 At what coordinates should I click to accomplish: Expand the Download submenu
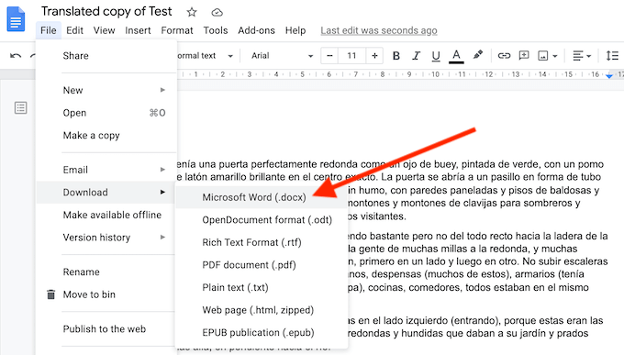pyautogui.click(x=106, y=193)
